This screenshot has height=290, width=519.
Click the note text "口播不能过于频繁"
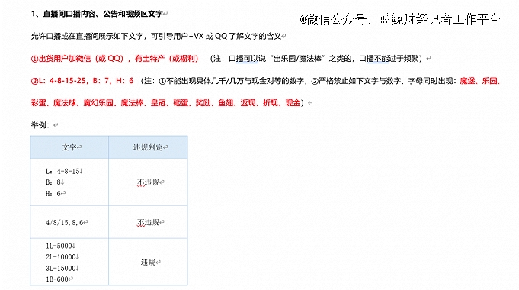click(389, 59)
